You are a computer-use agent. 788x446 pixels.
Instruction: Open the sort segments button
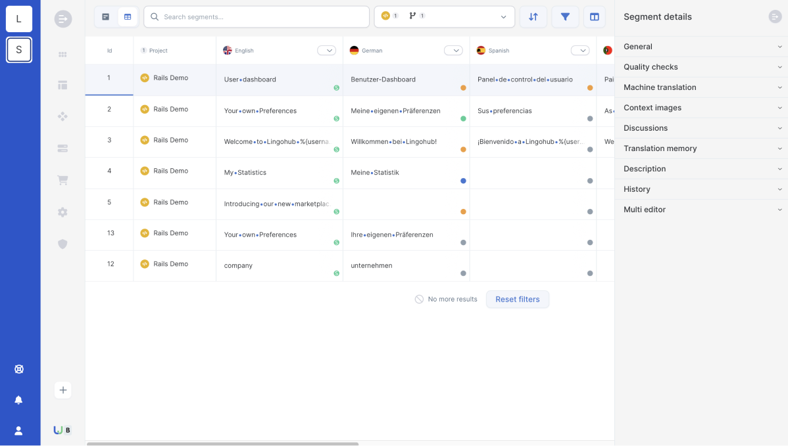[x=533, y=17]
